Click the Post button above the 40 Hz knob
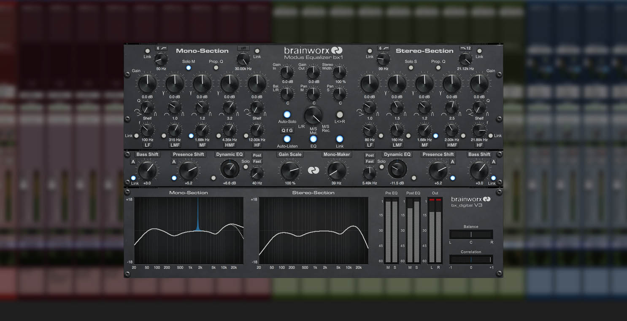 pos(257,155)
